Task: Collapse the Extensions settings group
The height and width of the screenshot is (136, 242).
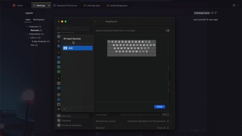Action: (27, 34)
